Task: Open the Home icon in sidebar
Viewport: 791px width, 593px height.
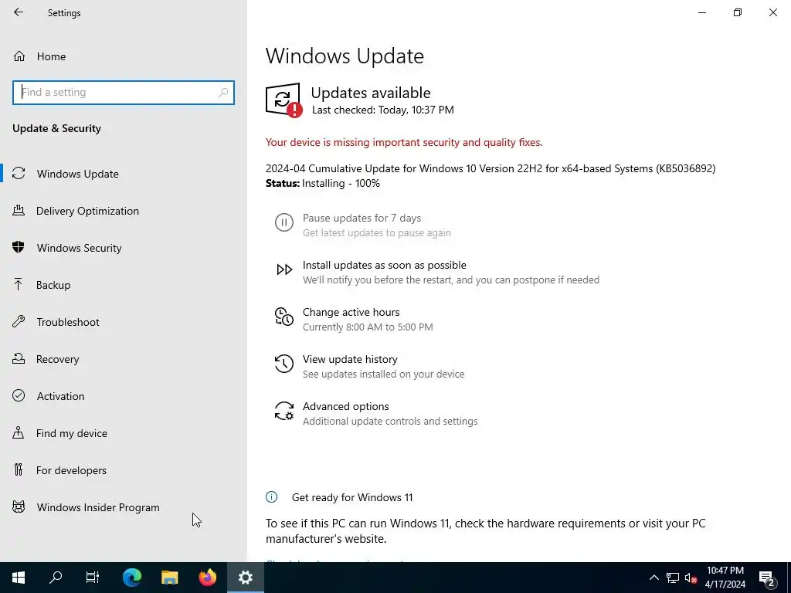Action: [19, 56]
